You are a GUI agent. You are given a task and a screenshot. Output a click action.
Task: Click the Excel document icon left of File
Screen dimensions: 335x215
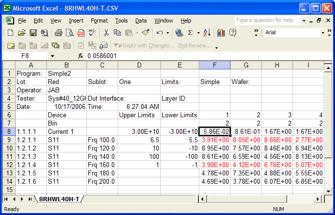click(x=10, y=21)
